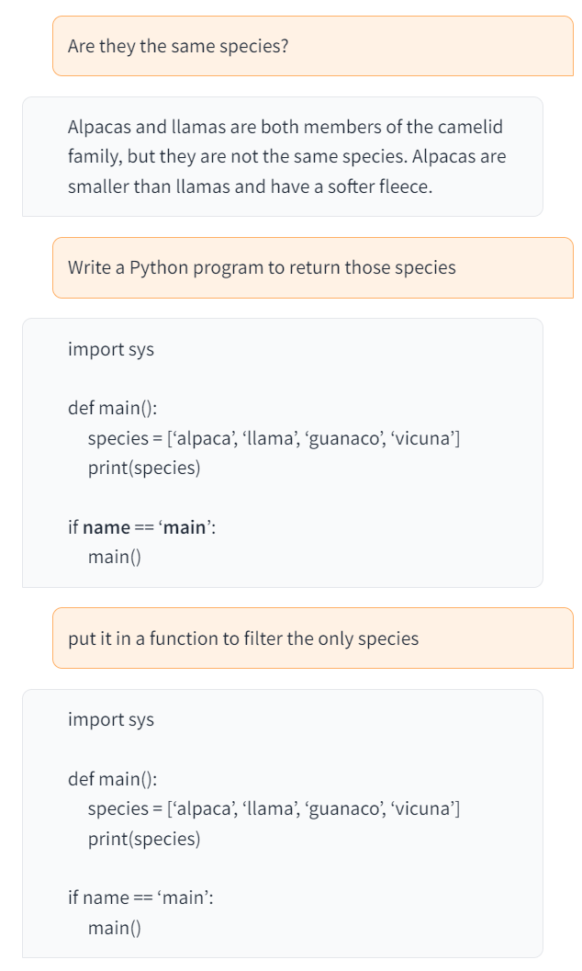This screenshot has height=971, width=582.
Task: Click "print(species)" in the first code reply
Action: tap(143, 468)
